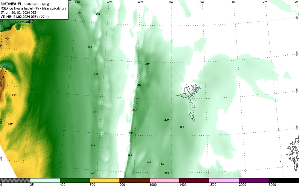
Task: Click the 191 value on the map
Action: pyautogui.click(x=167, y=173)
